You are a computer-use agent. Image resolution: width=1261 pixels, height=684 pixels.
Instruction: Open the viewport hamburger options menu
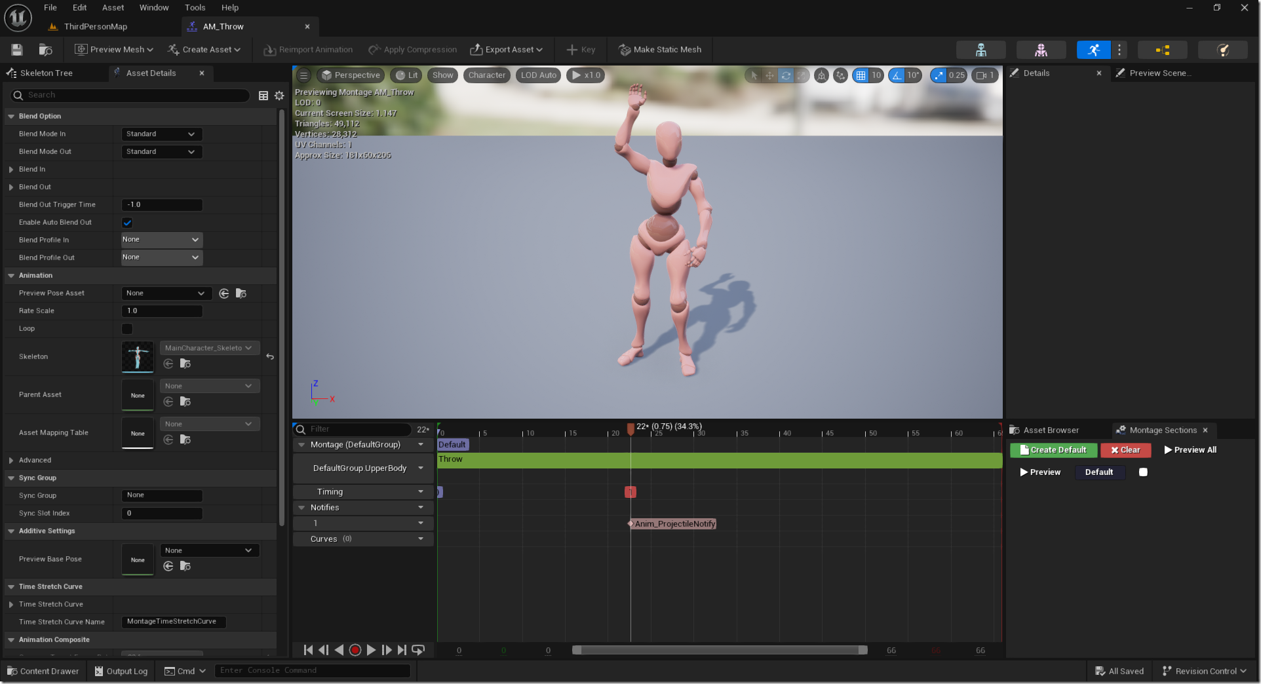[303, 75]
